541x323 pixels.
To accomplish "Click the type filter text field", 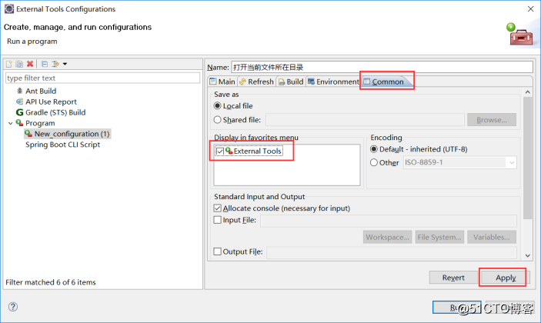I will click(102, 78).
